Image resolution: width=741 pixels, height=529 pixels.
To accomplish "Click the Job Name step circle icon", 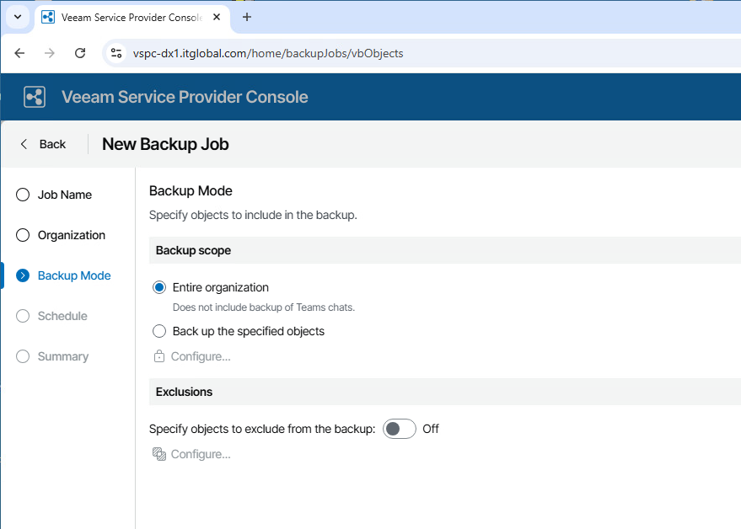I will click(x=23, y=195).
